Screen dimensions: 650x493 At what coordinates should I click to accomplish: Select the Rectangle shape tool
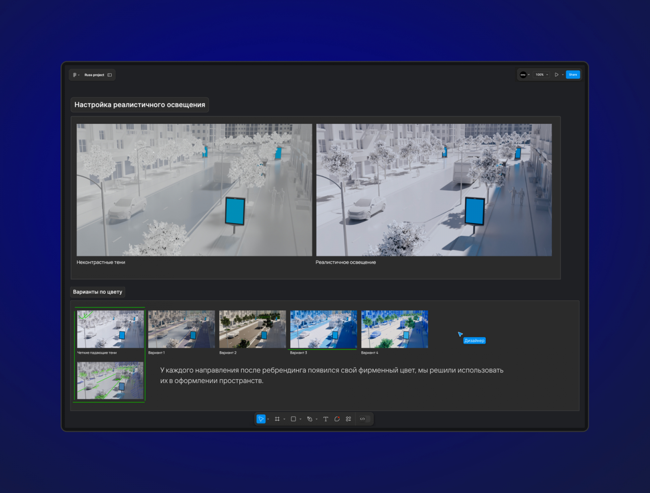[293, 419]
